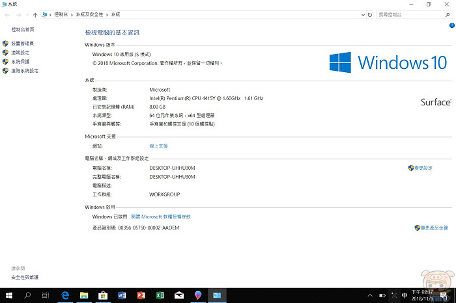Click the 8.00 GB RAM value

(x=158, y=107)
